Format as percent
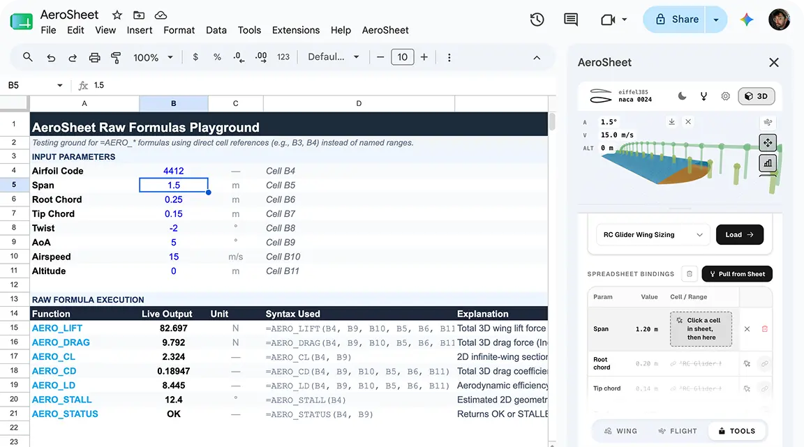The width and height of the screenshot is (804, 447). click(217, 57)
